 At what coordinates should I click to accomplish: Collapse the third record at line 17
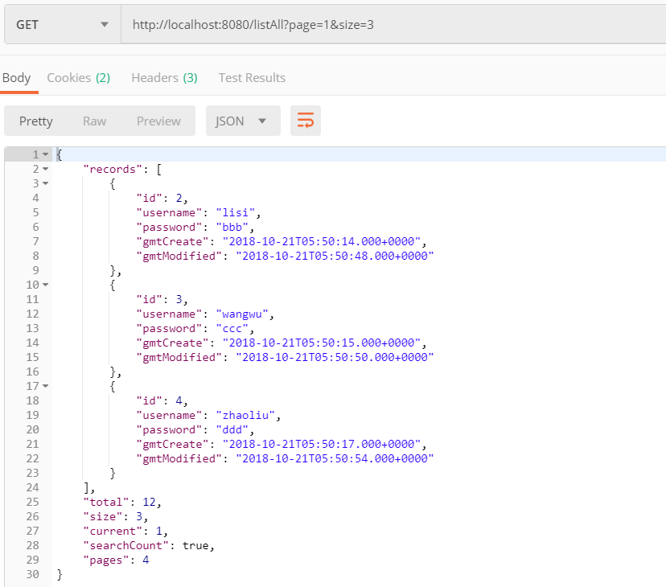click(46, 386)
